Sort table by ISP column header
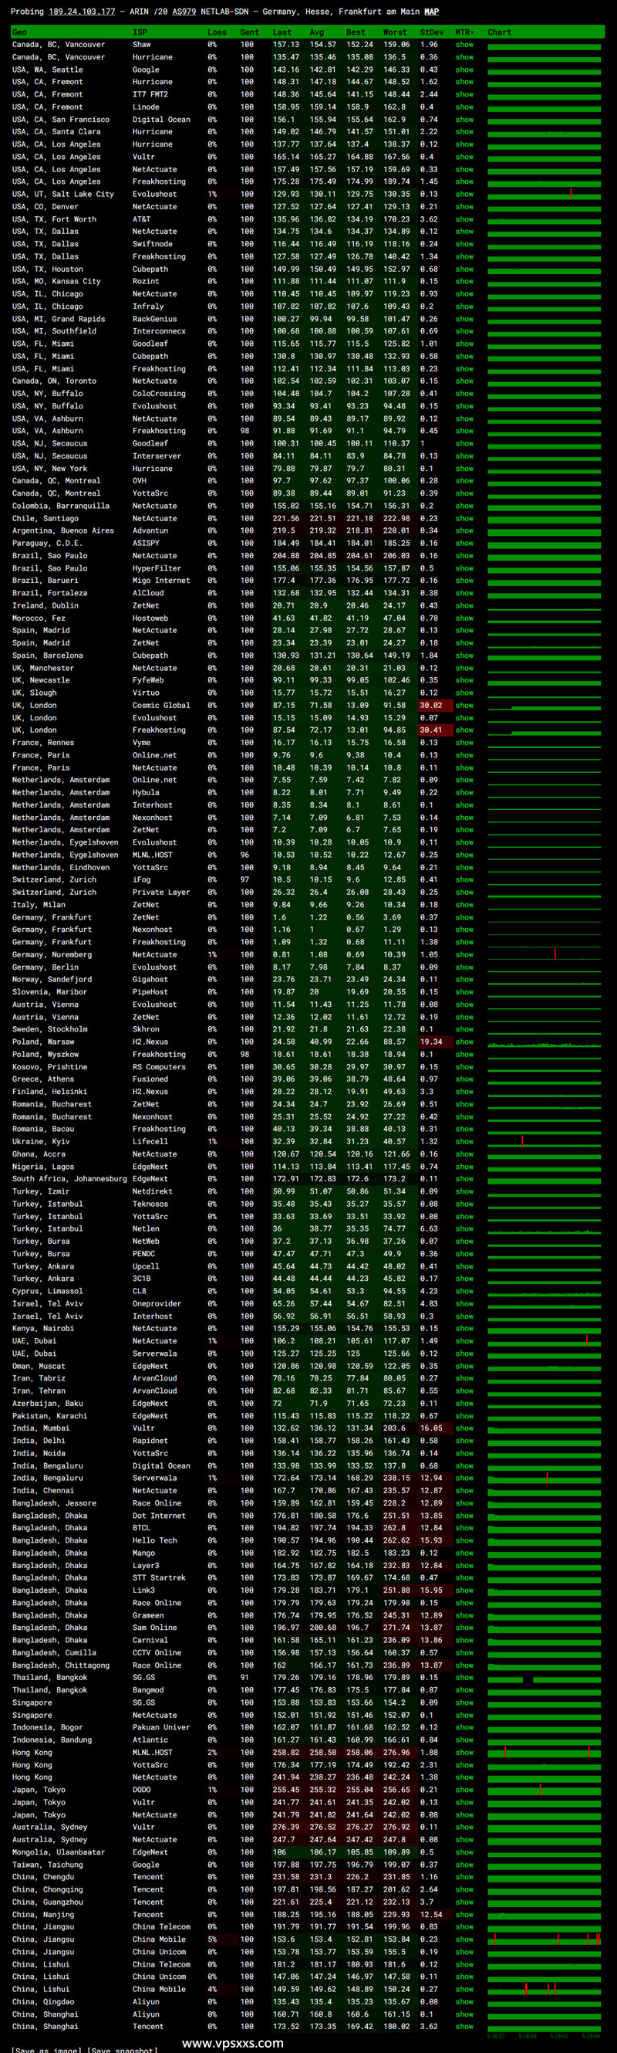Screen dimensions: 617x2053 click(x=140, y=32)
